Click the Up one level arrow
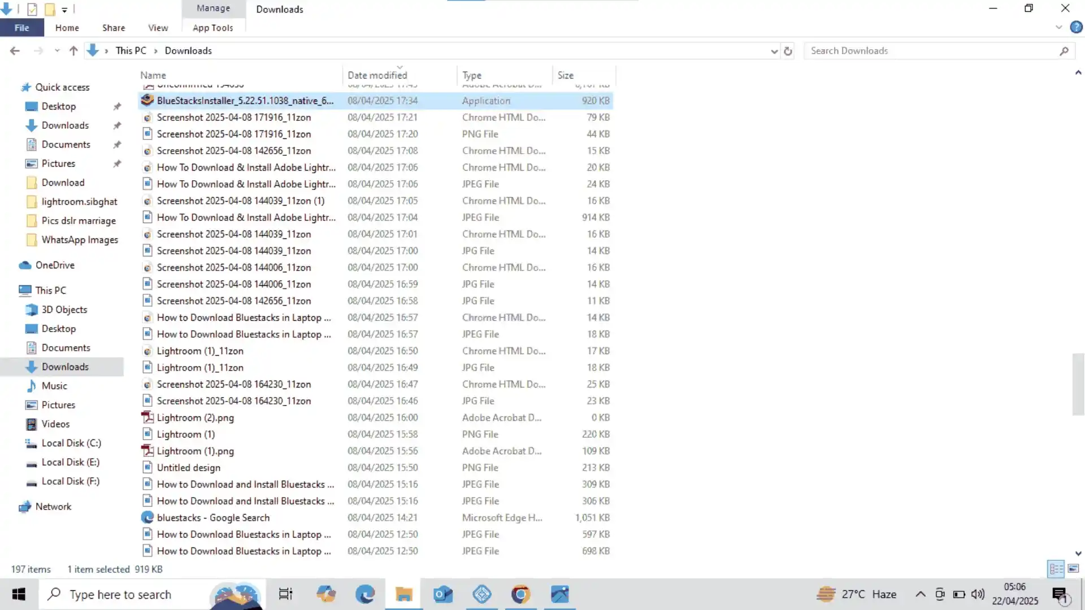Screen dimensions: 1085x610 [73, 51]
